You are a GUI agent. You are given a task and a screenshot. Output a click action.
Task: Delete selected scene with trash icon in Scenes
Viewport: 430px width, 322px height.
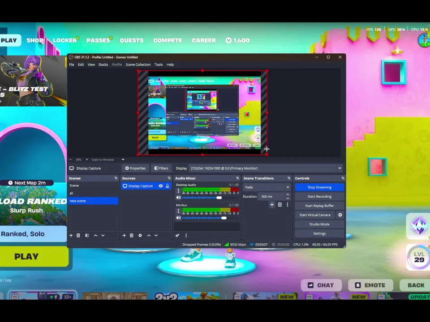point(78,236)
